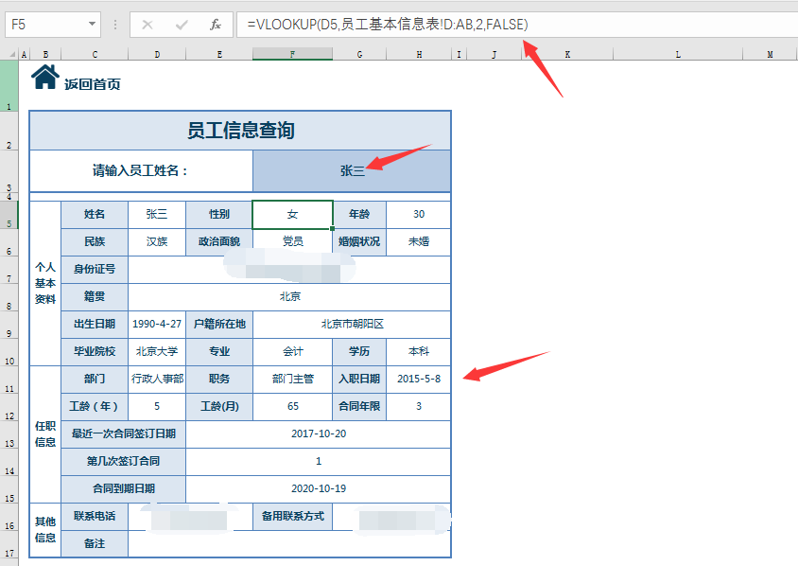Select the gender cell showing 女
The width and height of the screenshot is (798, 566).
pyautogui.click(x=291, y=214)
